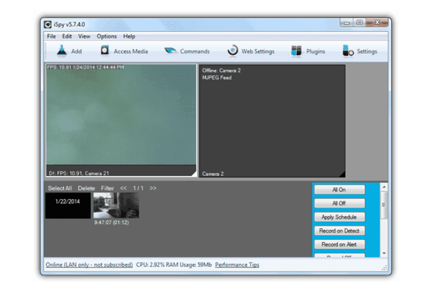Open the View menu
The width and height of the screenshot is (429, 296).
84,36
